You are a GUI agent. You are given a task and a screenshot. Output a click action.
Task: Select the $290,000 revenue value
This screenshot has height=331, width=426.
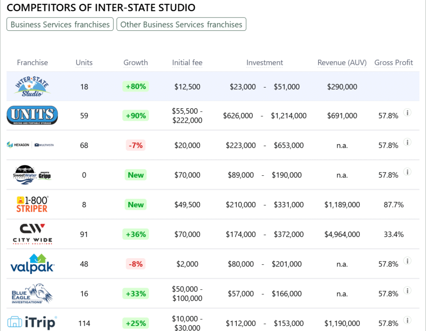coord(342,87)
